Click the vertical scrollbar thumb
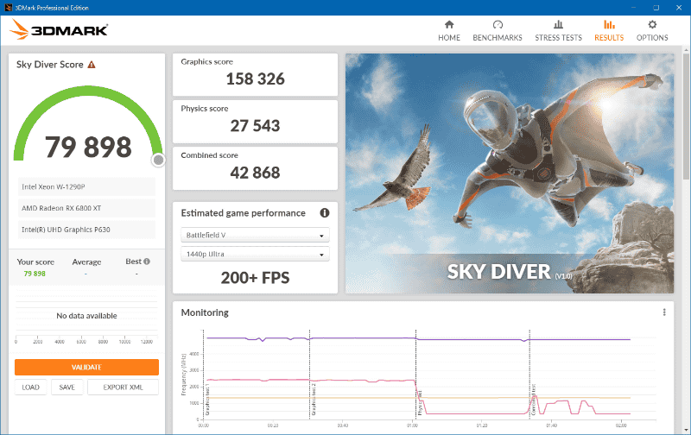The height and width of the screenshot is (435, 691). (x=686, y=117)
